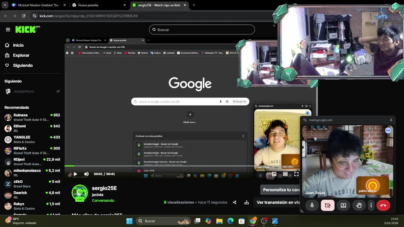View site information icon
This screenshot has width=404, height=227.
pyautogui.click(x=34, y=16)
